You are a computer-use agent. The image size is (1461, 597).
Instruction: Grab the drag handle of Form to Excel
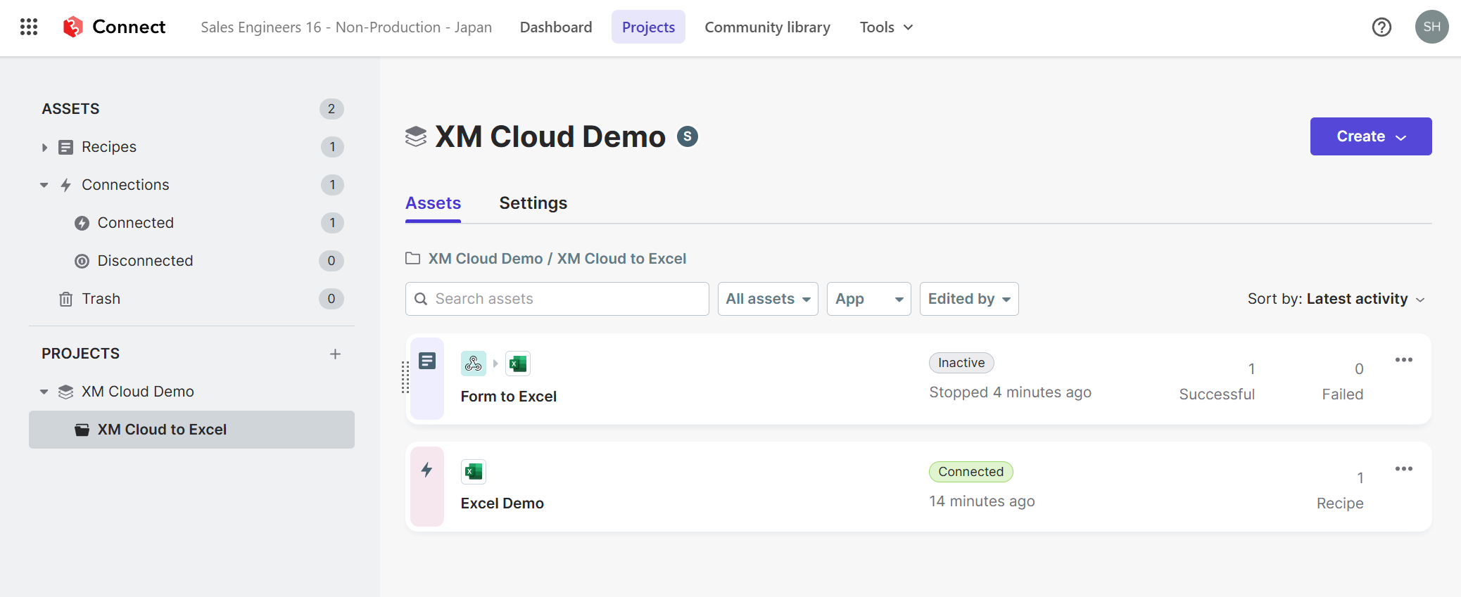tap(405, 378)
